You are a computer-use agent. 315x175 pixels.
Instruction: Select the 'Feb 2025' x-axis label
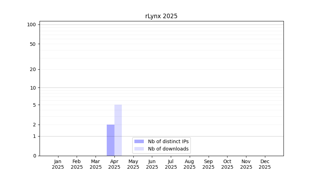click(x=77, y=164)
